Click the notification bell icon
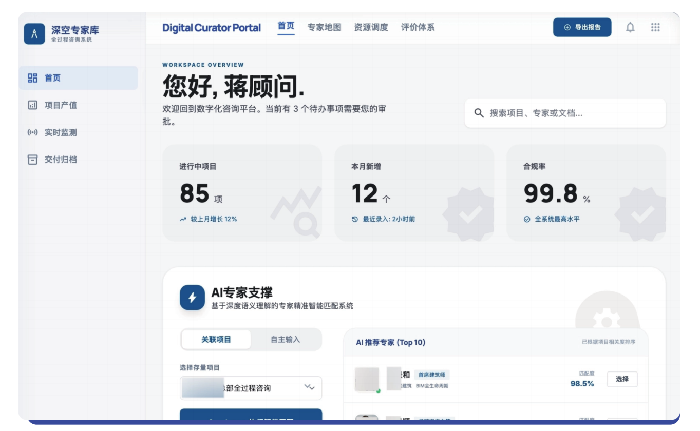 [630, 28]
